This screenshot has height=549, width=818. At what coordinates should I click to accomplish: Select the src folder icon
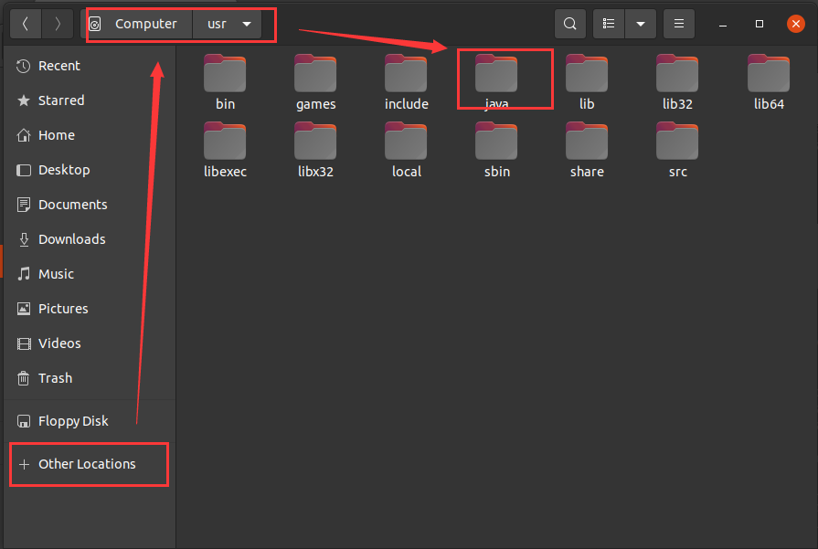click(x=677, y=142)
